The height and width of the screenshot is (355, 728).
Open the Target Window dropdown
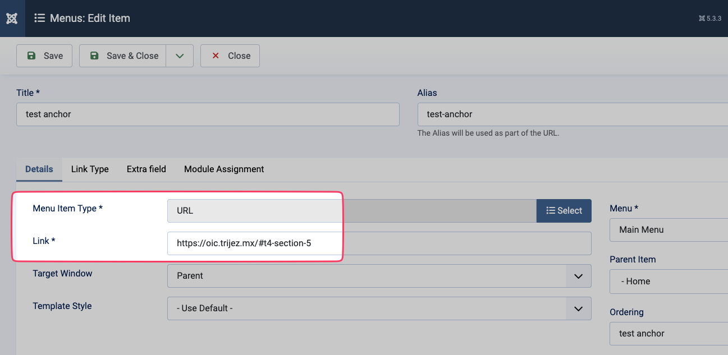point(379,276)
